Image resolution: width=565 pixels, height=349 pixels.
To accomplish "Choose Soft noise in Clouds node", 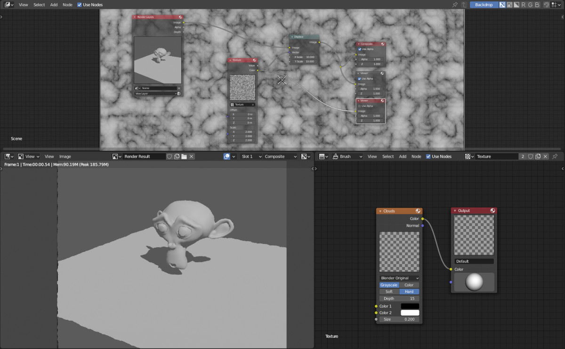I will [389, 292].
